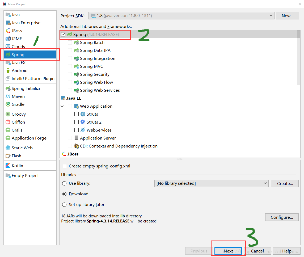Select the Application Forge icon
Screen dimensions: 304x257
click(8, 138)
